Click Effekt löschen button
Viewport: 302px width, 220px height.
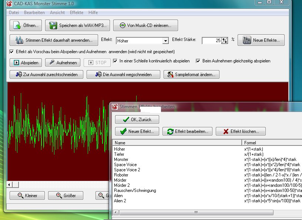pos(240,131)
